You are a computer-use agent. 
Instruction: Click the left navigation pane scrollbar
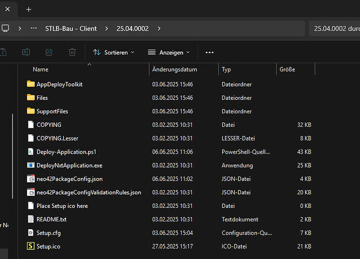coord(13,156)
